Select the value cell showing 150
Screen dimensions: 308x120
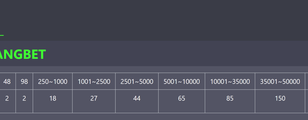(280, 101)
